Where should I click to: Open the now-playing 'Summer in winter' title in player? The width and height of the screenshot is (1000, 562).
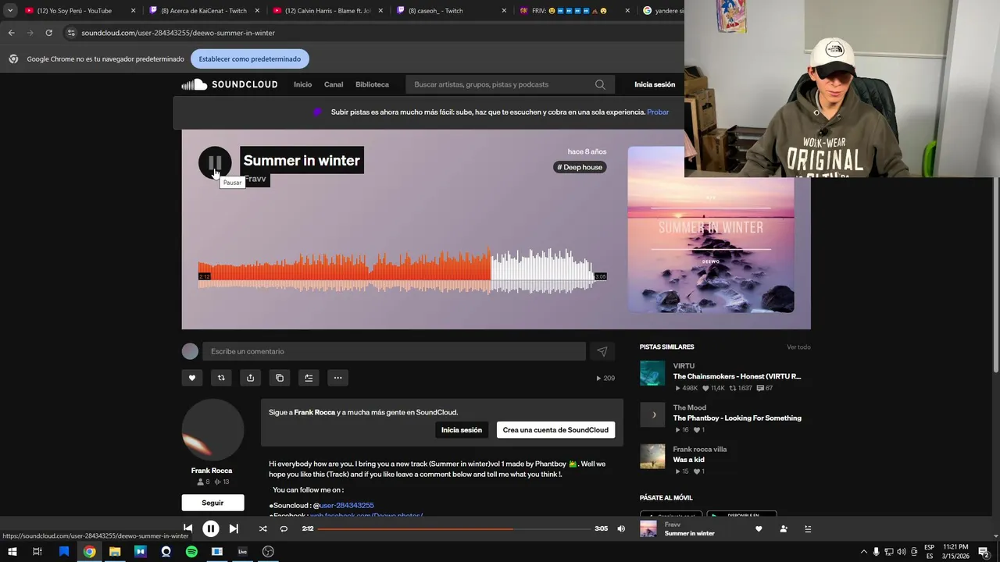[690, 533]
